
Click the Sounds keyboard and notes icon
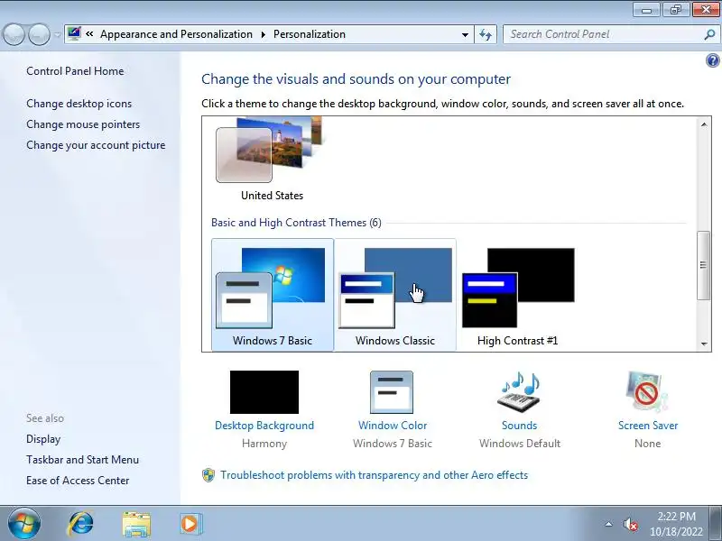(519, 392)
